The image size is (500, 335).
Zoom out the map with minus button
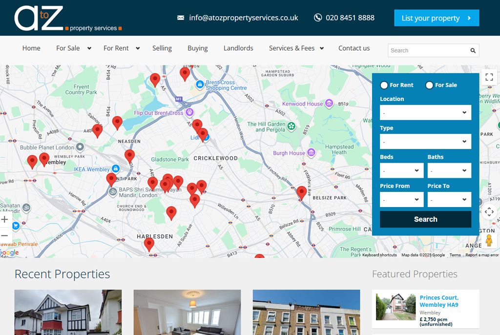pyautogui.click(x=4, y=236)
